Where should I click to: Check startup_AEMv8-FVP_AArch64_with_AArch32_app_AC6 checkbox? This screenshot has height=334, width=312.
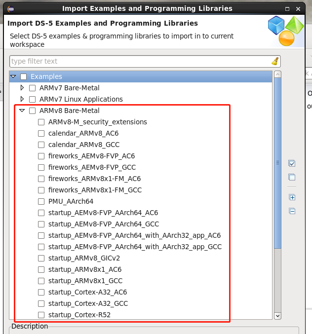[41, 236]
